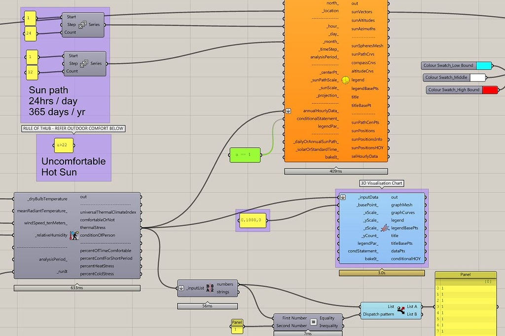Click the 633ms profiler bar under the UTCI component

[x=77, y=288]
